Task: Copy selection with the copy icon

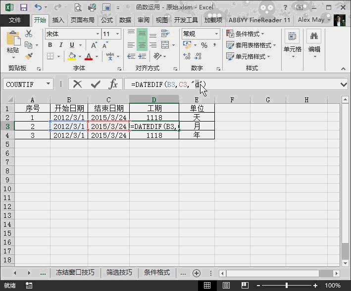Action: pyautogui.click(x=28, y=45)
